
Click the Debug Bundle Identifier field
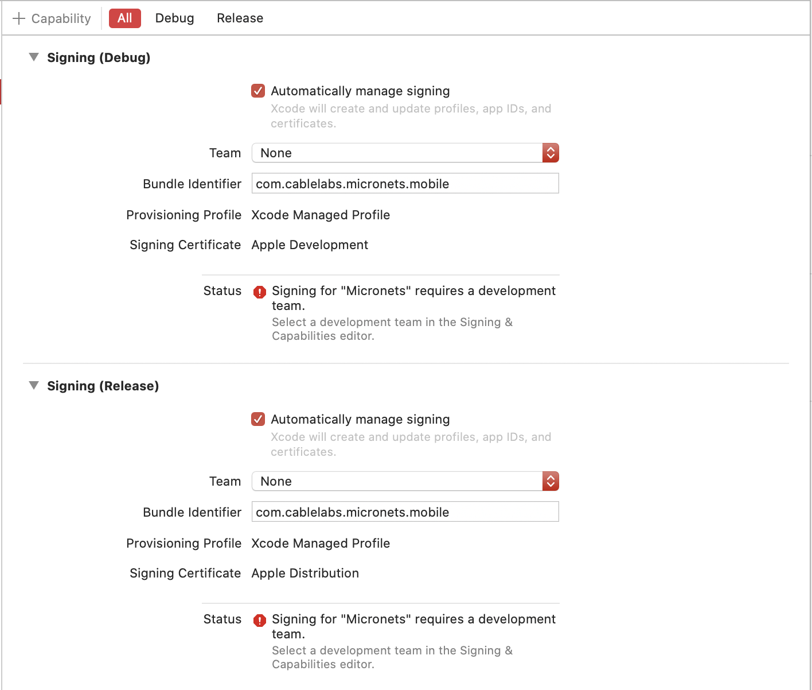coord(405,184)
